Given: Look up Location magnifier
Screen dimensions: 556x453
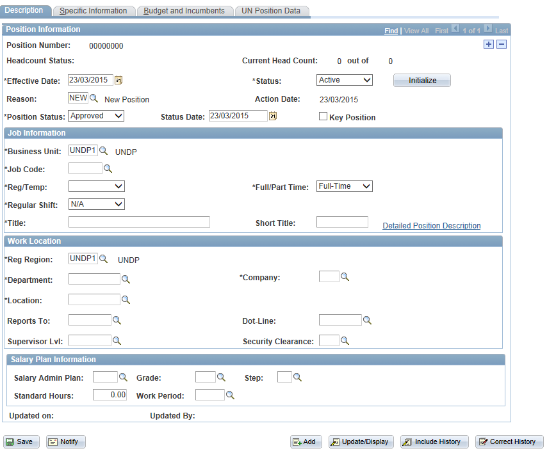Looking at the screenshot, I should (x=126, y=300).
